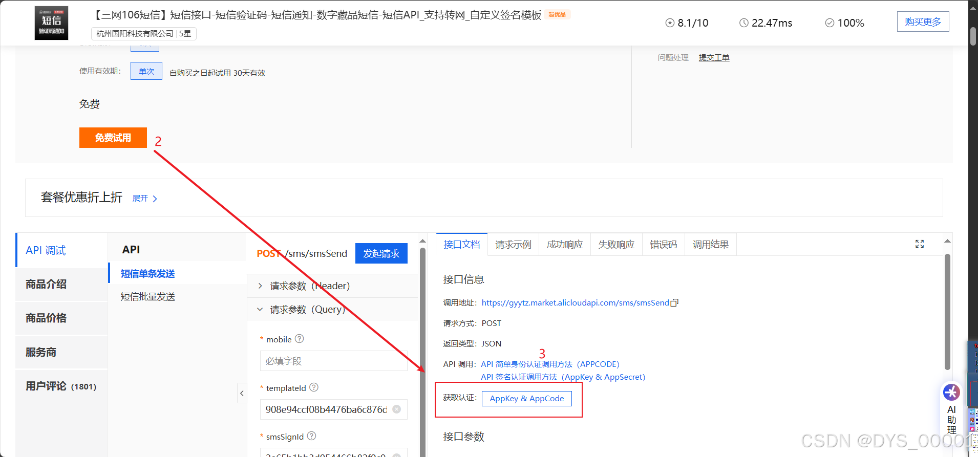Click the mobile 必填字段 input field
Viewport: 978px width, 457px height.
coord(334,361)
